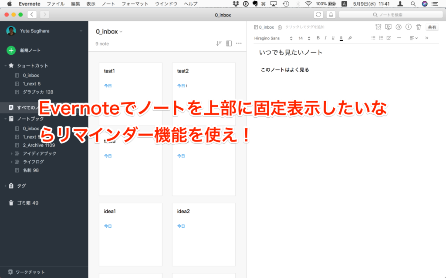Viewport: 446px width, 278px height.
Task: Click the highlighter tool icon
Action: coord(350,38)
